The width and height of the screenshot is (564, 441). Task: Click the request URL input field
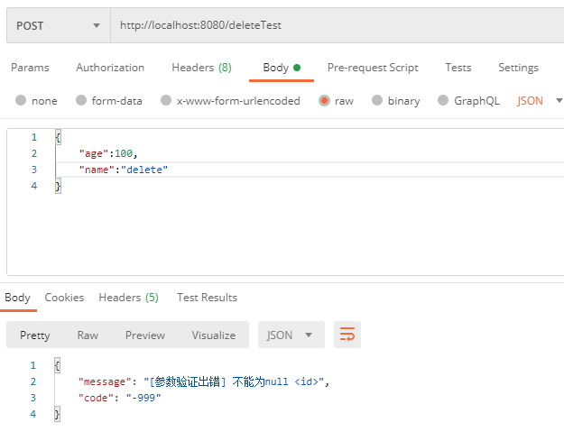point(334,25)
